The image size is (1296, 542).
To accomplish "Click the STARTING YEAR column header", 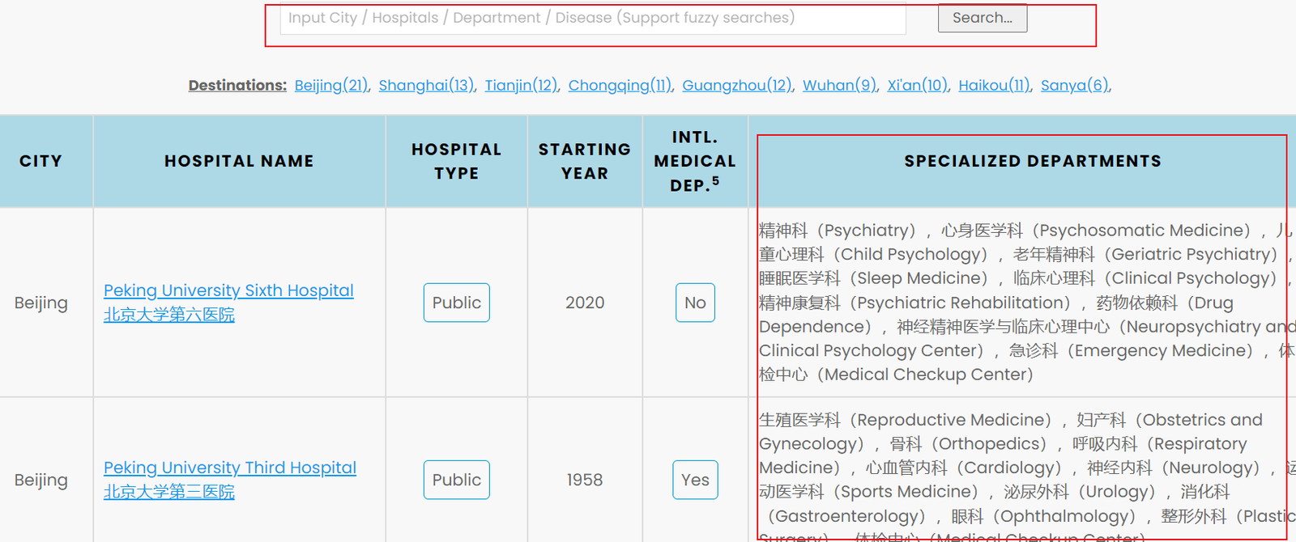I will [585, 161].
